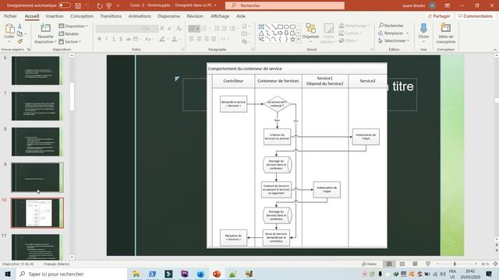Click the font color A swatch
The height and width of the screenshot is (280, 499).
pos(174,39)
